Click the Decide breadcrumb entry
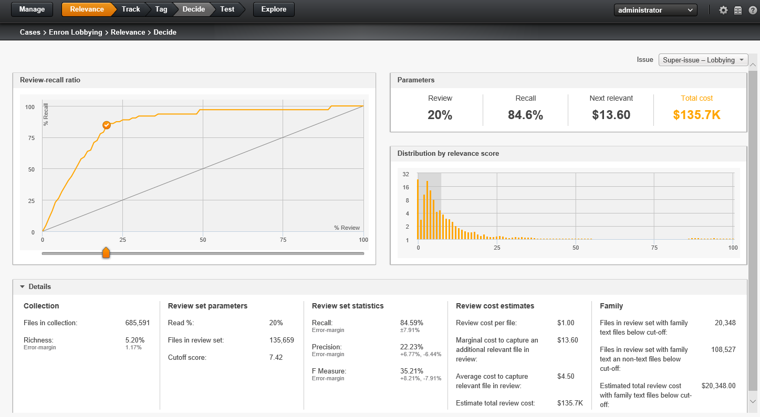Image resolution: width=760 pixels, height=417 pixels. [x=165, y=32]
